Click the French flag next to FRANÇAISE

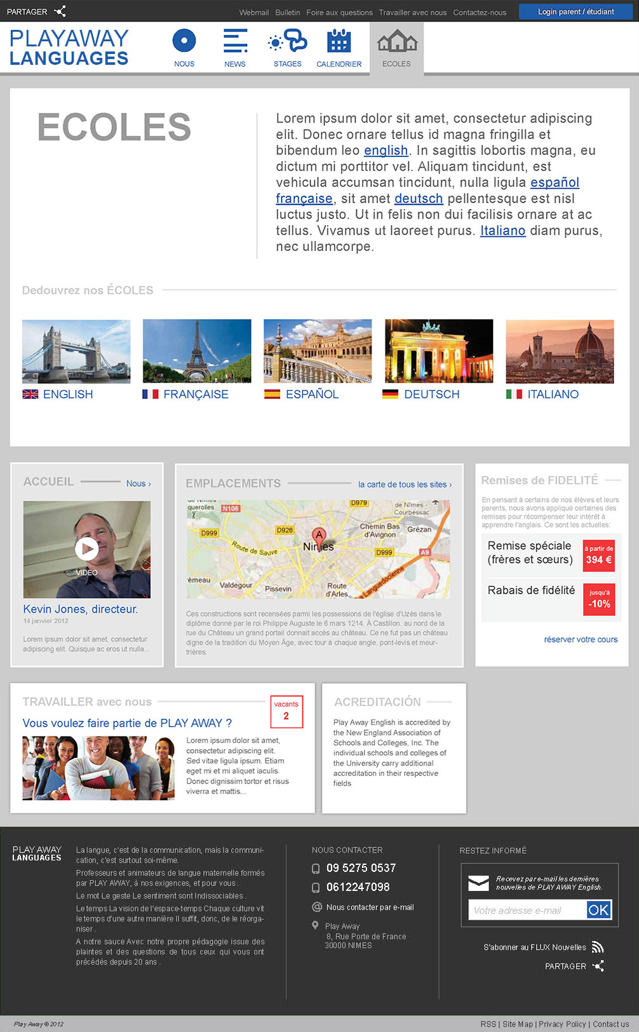[x=151, y=394]
